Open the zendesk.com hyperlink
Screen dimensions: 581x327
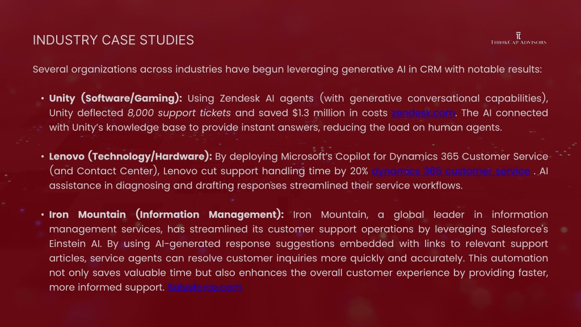point(423,113)
